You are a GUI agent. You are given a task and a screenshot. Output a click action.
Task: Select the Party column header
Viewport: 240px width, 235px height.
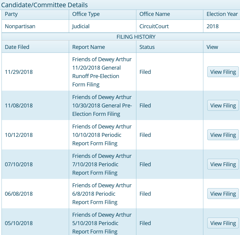[11, 14]
